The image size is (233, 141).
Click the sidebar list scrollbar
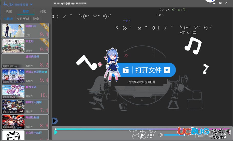click(x=50, y=82)
